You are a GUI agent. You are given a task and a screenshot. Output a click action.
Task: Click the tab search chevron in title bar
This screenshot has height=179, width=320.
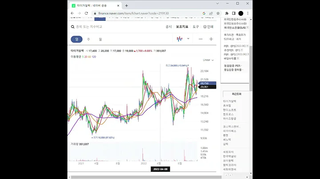coord(217,4)
